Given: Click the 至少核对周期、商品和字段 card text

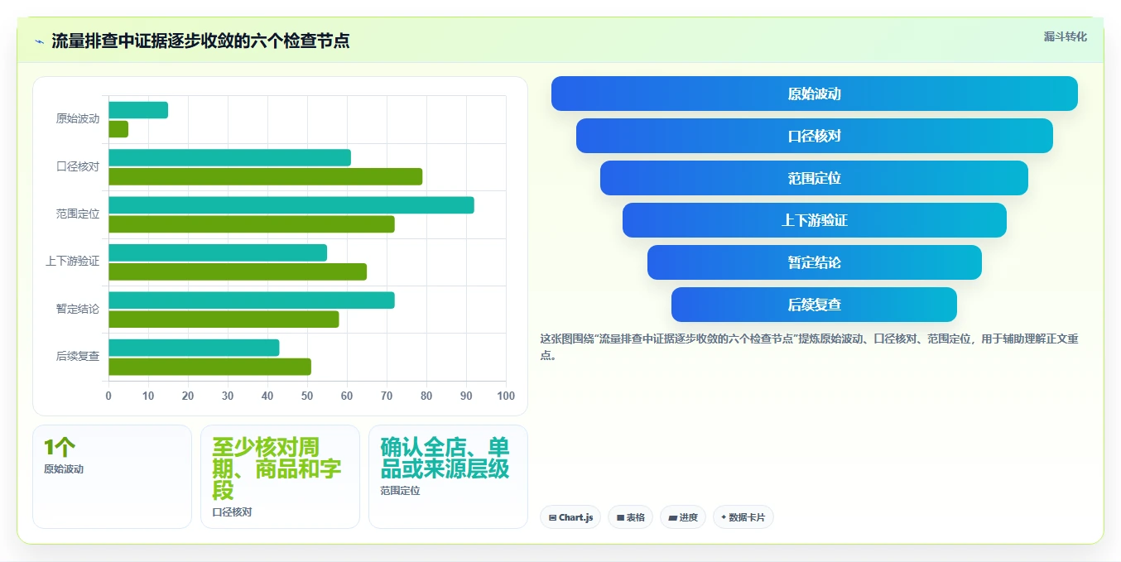Looking at the screenshot, I should click(277, 468).
